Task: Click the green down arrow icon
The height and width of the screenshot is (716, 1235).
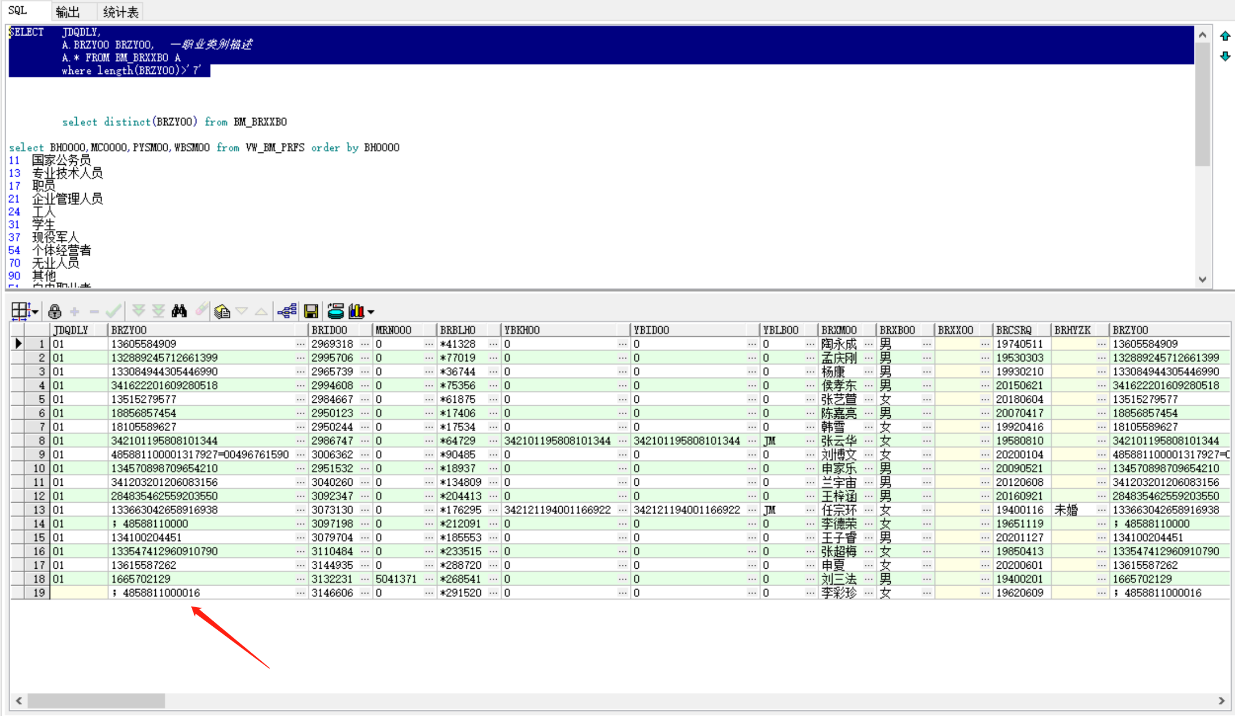Action: pos(1225,56)
